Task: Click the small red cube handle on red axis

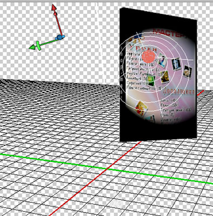Action: [x=55, y=14]
